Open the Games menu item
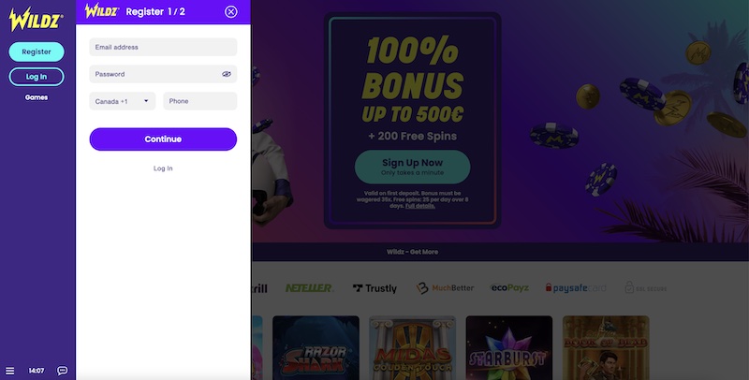The width and height of the screenshot is (749, 380). (x=37, y=97)
